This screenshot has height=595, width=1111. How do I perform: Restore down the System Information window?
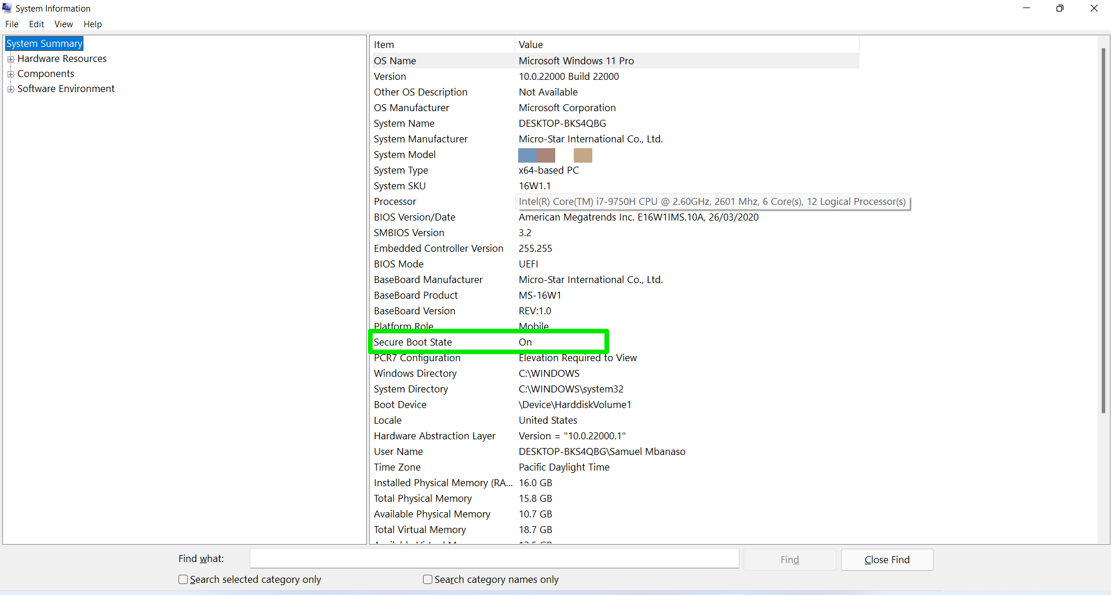1060,8
